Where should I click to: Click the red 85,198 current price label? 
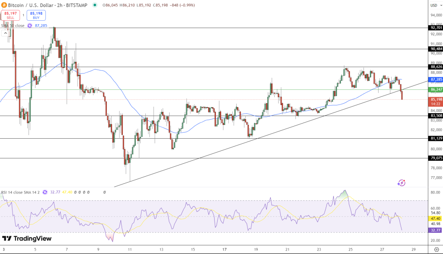tap(436, 102)
